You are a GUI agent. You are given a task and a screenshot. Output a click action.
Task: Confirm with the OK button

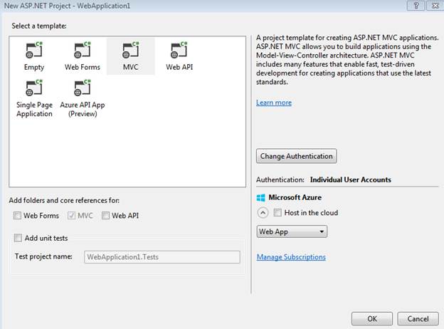(x=371, y=318)
